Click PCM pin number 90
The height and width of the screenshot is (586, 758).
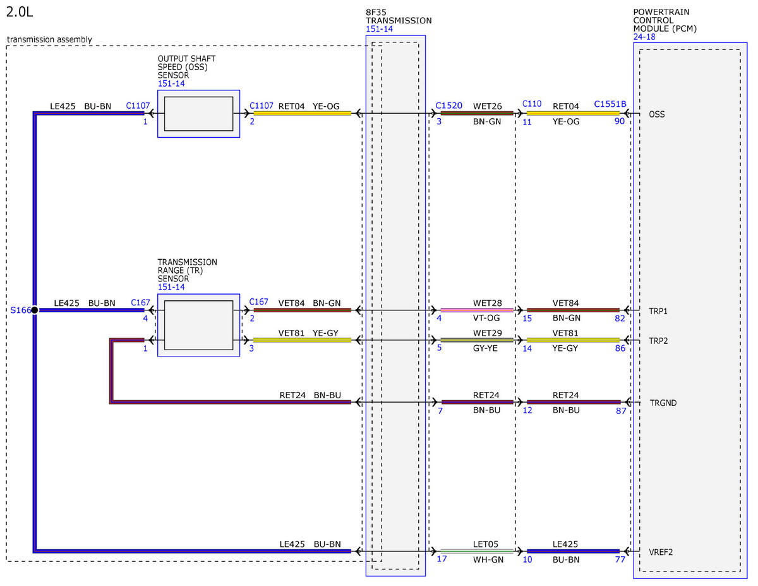620,121
